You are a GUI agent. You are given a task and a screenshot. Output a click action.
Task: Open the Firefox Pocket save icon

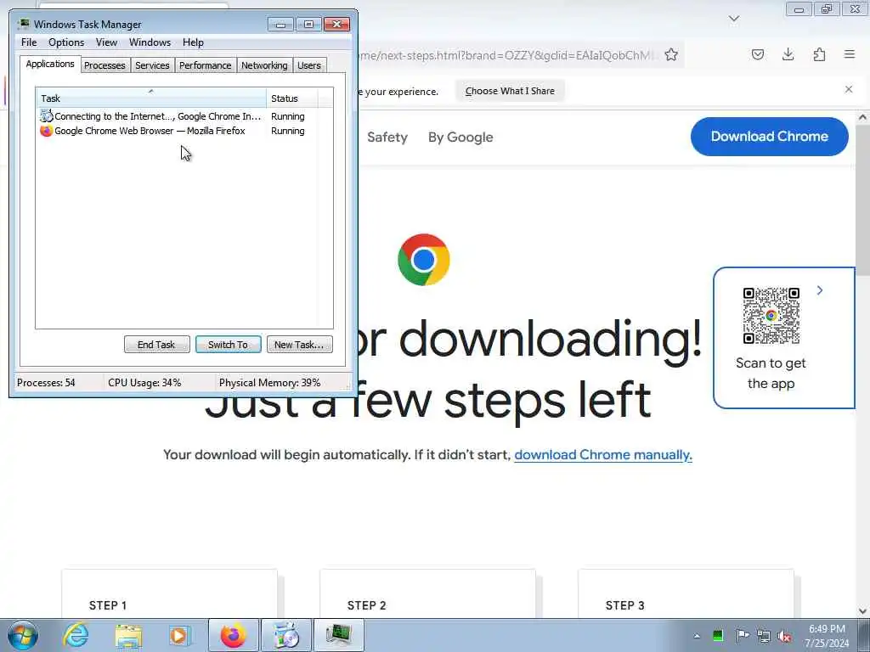coord(758,54)
